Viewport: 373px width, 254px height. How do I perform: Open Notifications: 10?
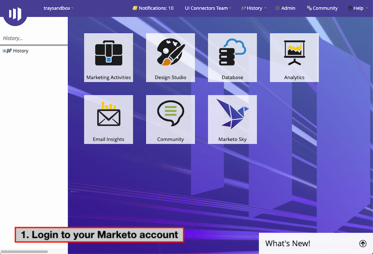153,8
